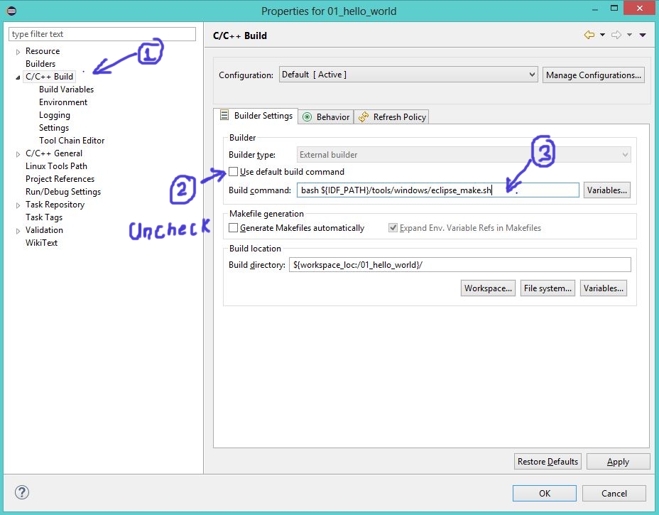This screenshot has width=659, height=515.
Task: Enable Use default build command checkbox
Action: (x=234, y=172)
